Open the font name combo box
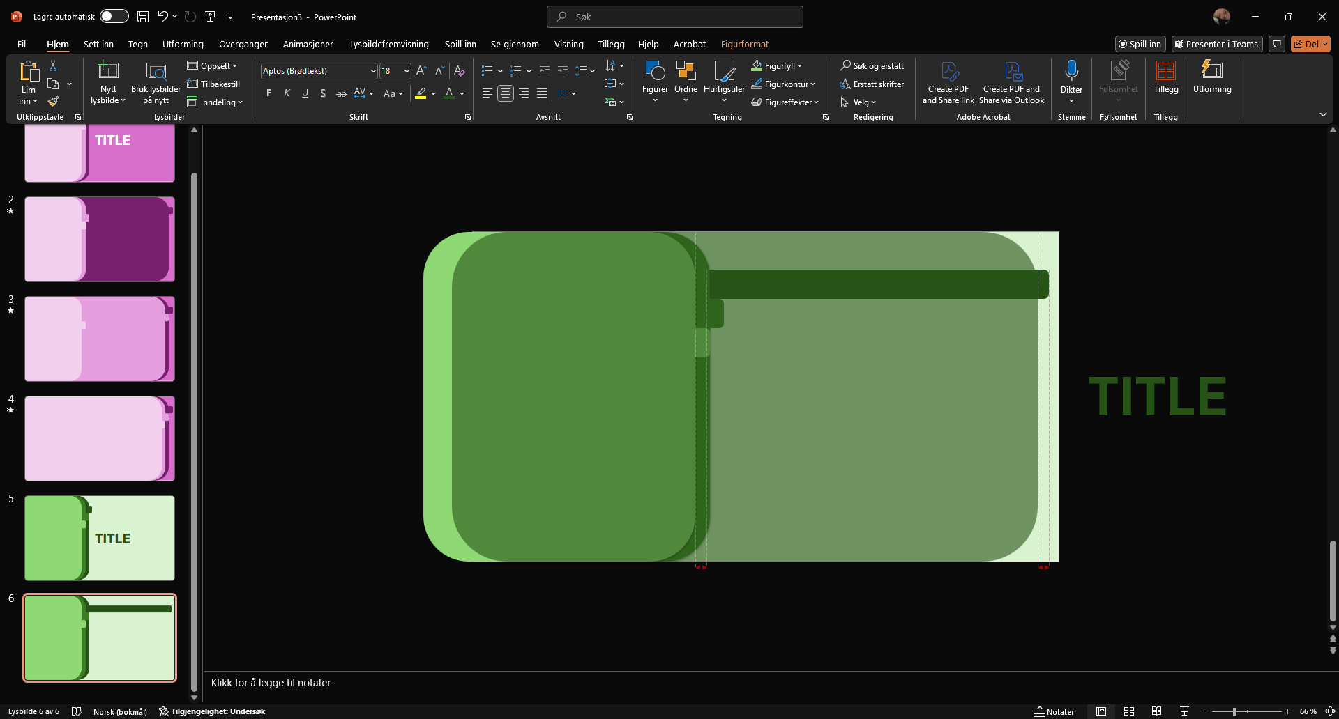1339x719 pixels. tap(319, 71)
